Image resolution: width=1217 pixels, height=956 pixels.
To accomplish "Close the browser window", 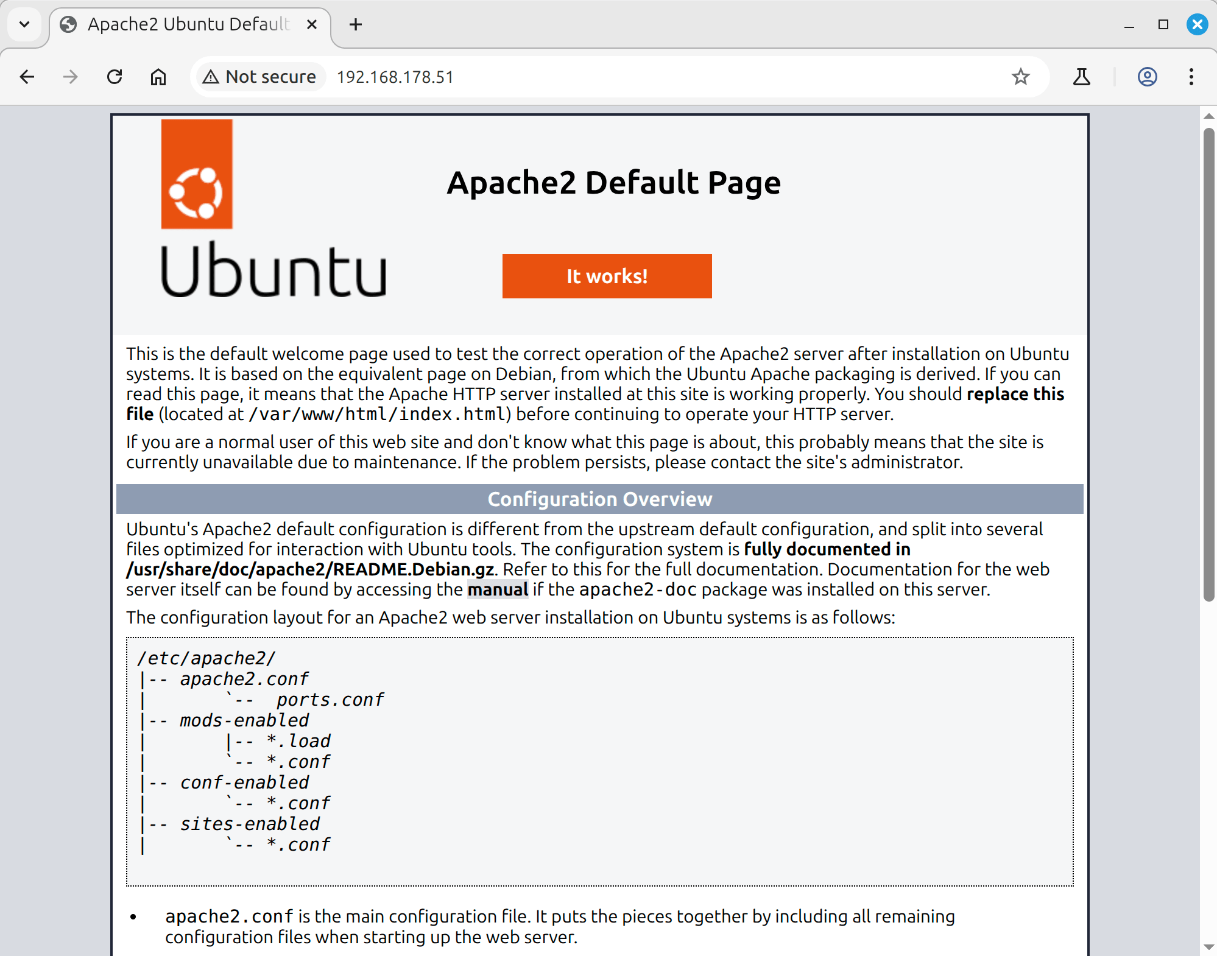I will pyautogui.click(x=1197, y=24).
